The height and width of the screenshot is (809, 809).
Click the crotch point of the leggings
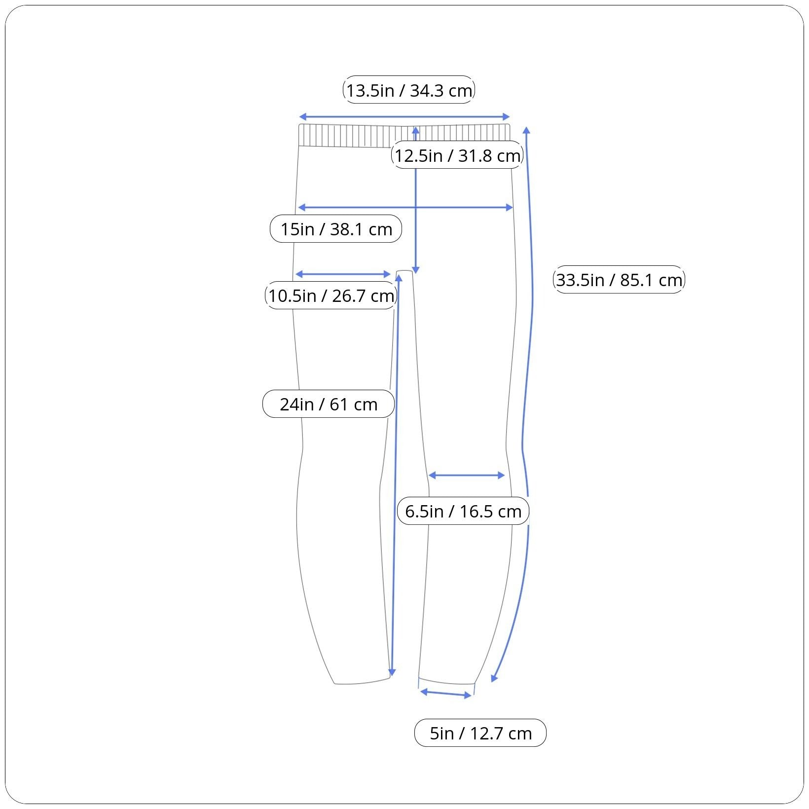point(405,272)
